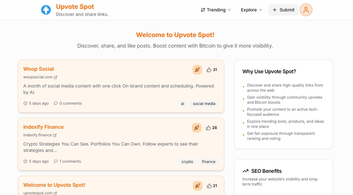View '1 comments' on Indexify Finance
This screenshot has height=195, width=353.
(67, 161)
